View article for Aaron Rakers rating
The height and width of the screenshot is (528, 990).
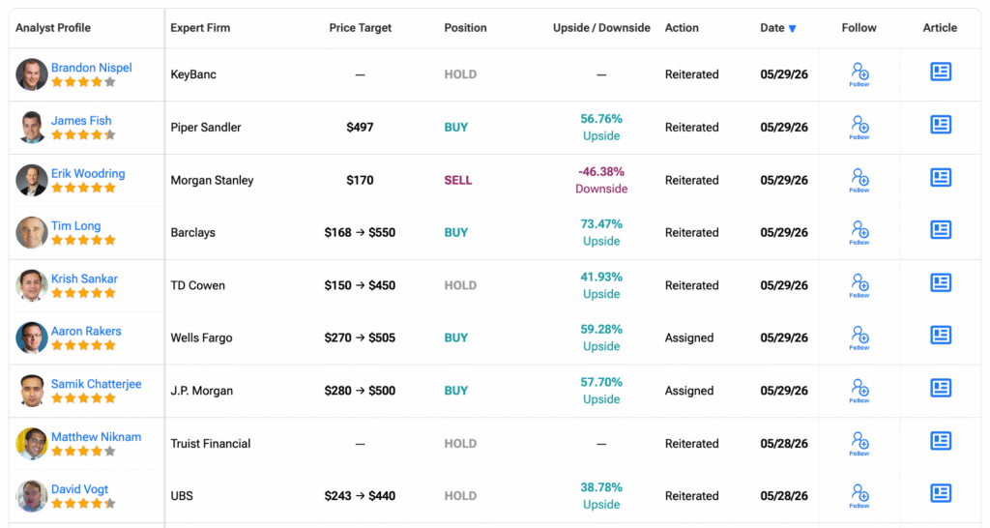(x=941, y=336)
